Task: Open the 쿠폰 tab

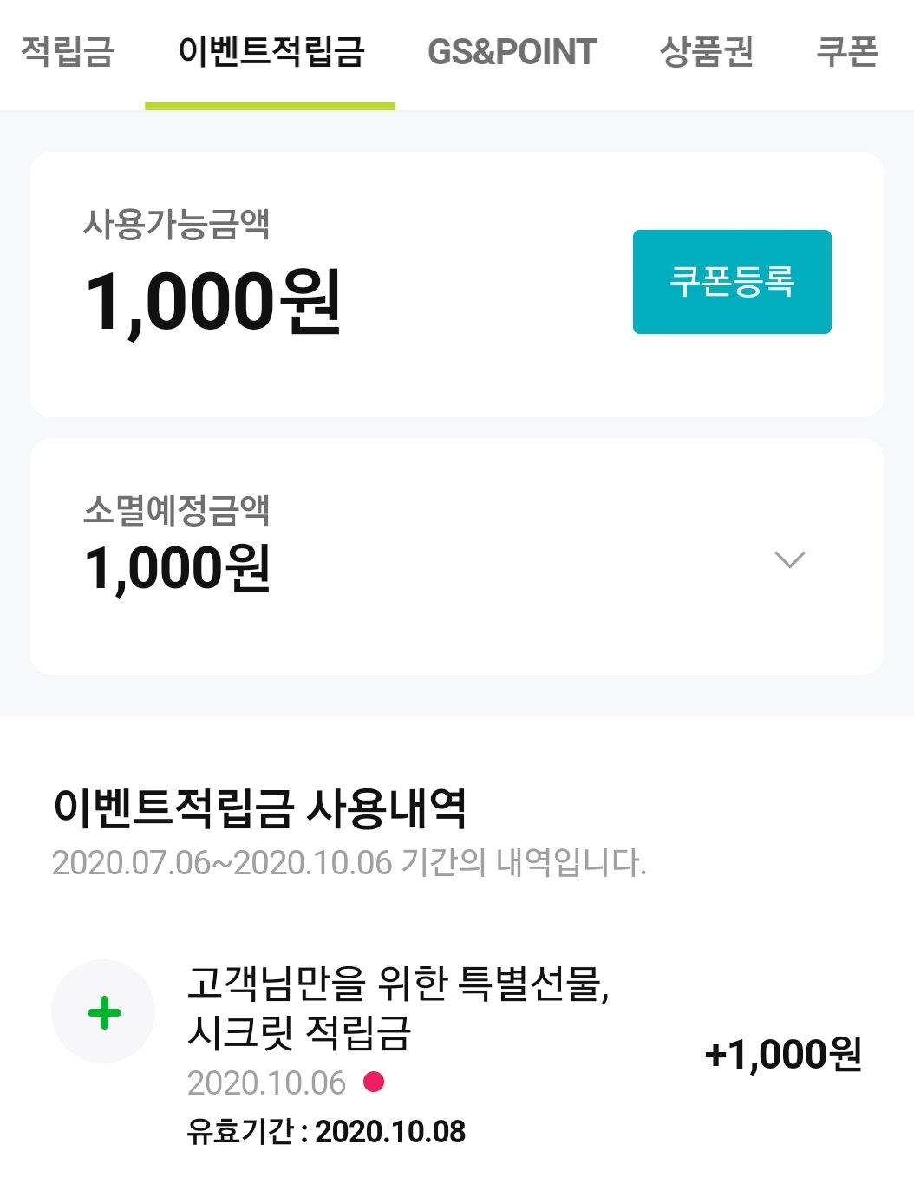Action: pos(847,51)
